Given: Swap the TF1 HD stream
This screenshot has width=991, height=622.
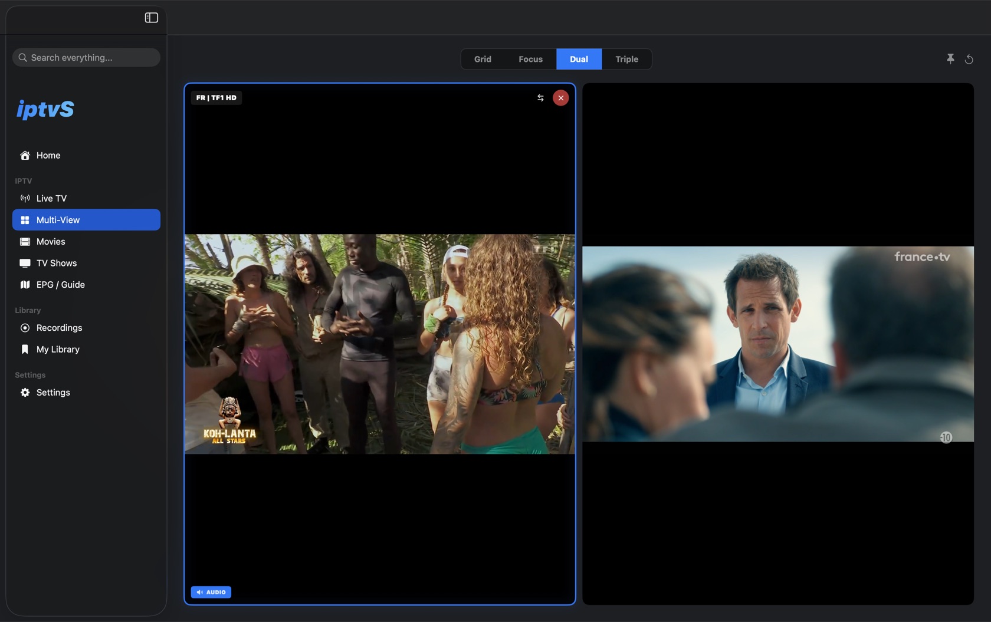Looking at the screenshot, I should (540, 98).
